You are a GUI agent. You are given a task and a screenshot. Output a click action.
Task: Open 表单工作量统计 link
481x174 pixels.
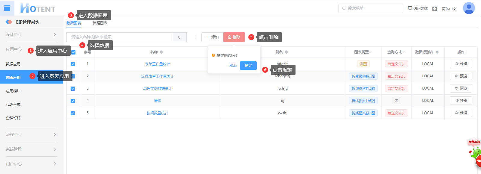point(158,64)
